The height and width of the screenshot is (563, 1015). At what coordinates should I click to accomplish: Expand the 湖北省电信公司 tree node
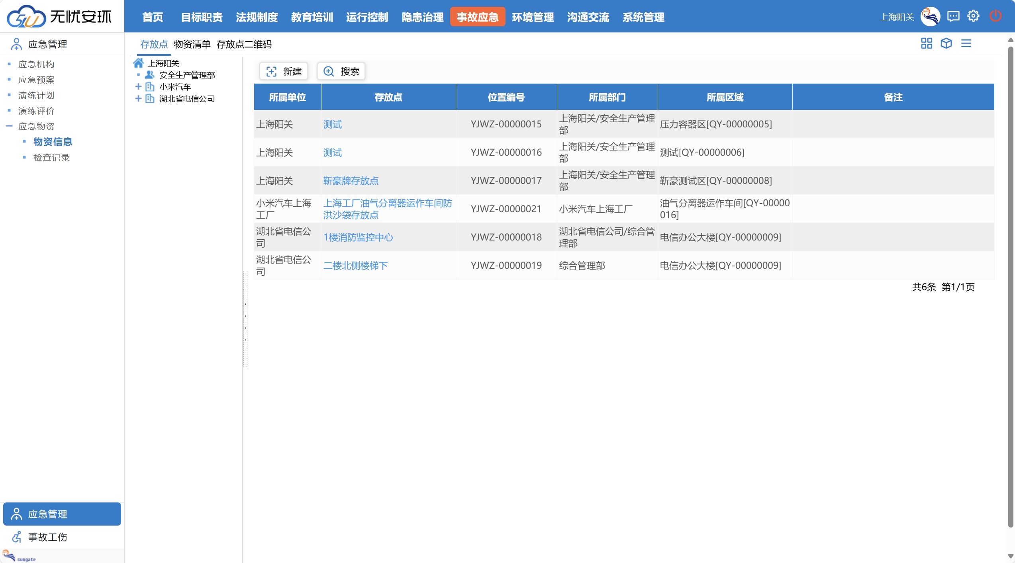[x=138, y=98]
